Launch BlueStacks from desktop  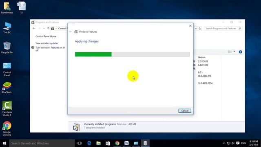7,88
